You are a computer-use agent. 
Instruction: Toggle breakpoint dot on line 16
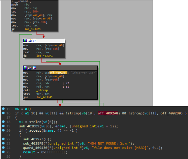3,113
